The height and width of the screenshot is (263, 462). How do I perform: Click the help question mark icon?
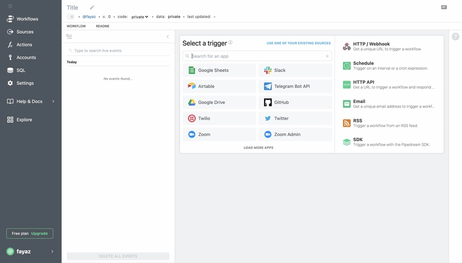[455, 36]
